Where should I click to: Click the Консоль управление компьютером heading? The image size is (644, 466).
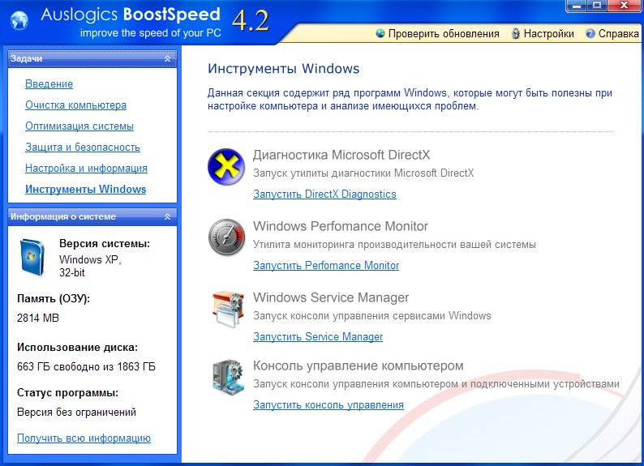pyautogui.click(x=358, y=366)
